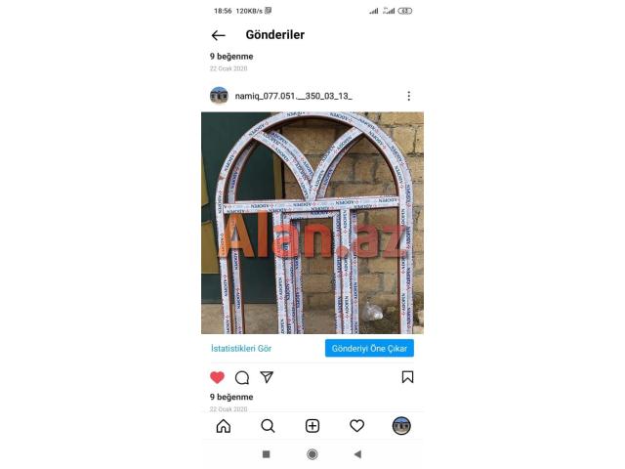The height and width of the screenshot is (469, 625).
Task: Open the İstatistikleri Gör link
Action: (x=241, y=348)
